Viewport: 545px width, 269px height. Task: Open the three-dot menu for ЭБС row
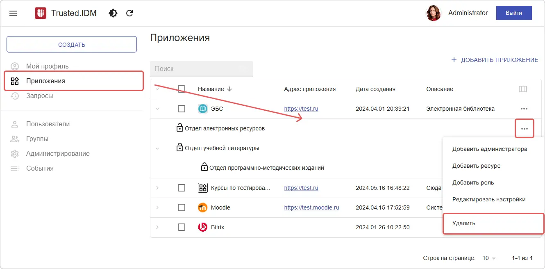[x=524, y=109]
